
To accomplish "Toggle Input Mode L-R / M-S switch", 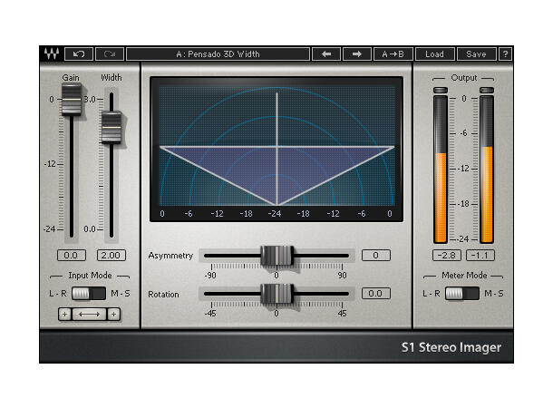I will coord(89,294).
